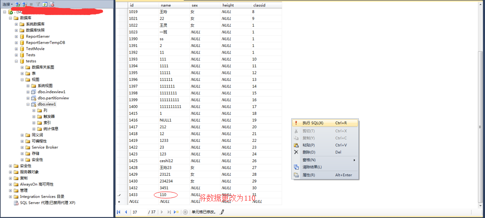Image resolution: width=485 pixels, height=218 pixels.
Task: Click the move to new row button
Action: pos(176,212)
